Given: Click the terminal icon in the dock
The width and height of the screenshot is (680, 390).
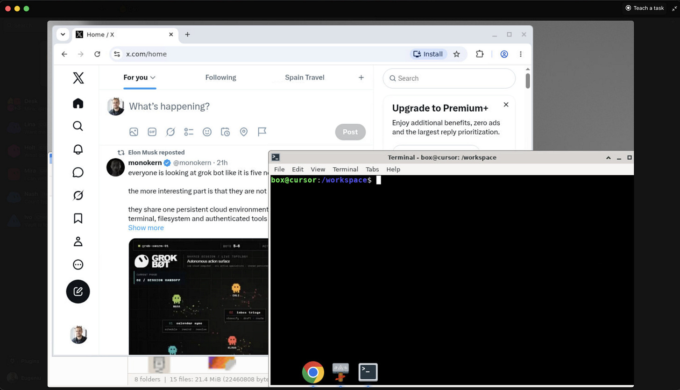Looking at the screenshot, I should tap(368, 372).
